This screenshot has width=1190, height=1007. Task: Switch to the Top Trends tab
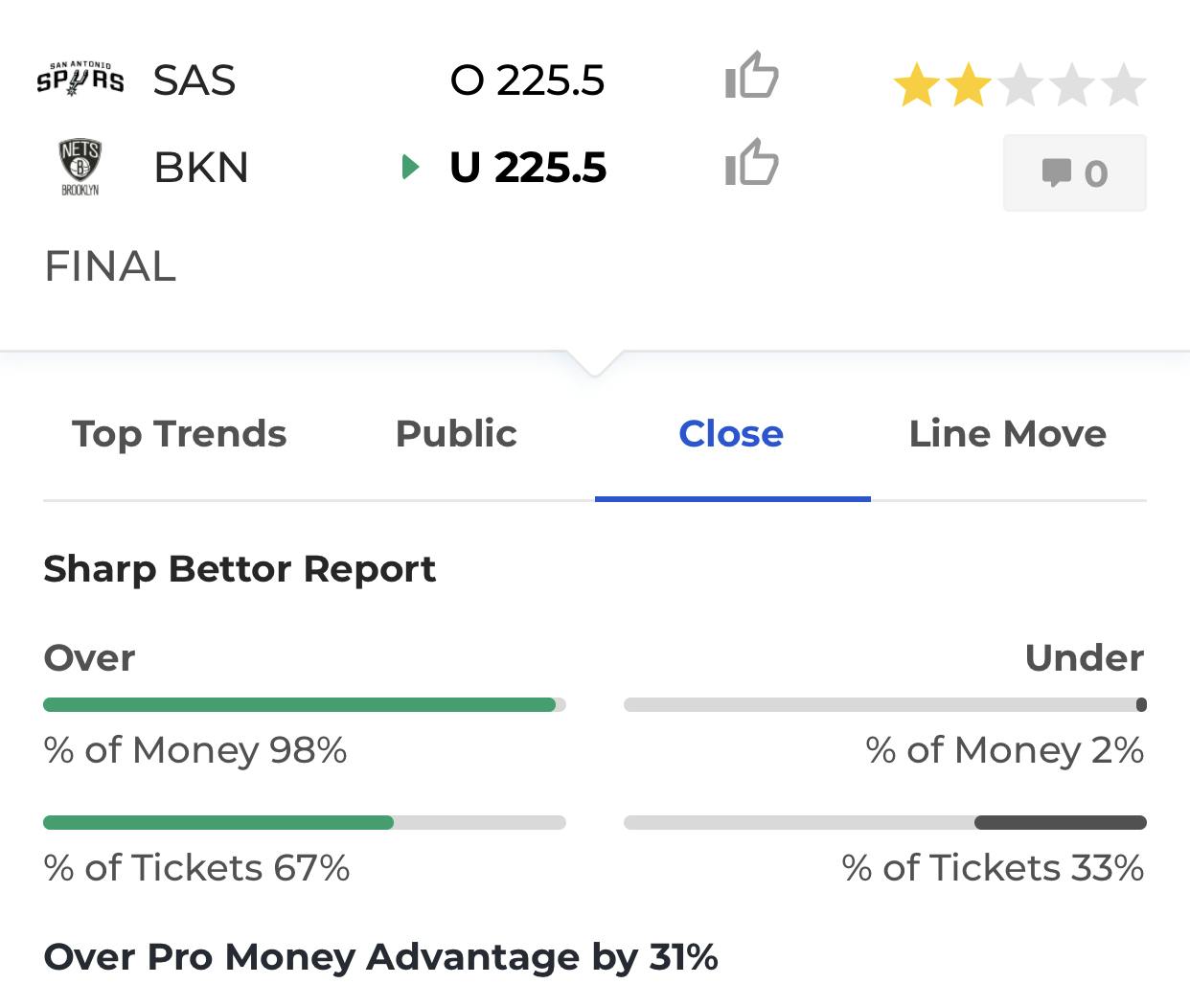[179, 434]
